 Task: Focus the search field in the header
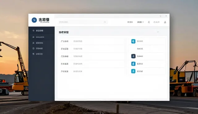tap(83, 22)
